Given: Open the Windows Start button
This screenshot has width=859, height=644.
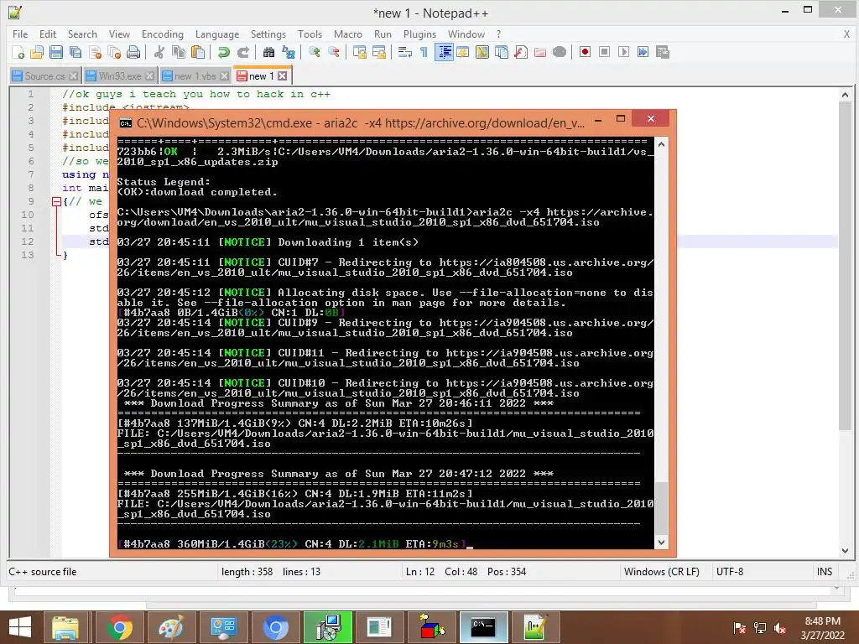Looking at the screenshot, I should point(20,627).
